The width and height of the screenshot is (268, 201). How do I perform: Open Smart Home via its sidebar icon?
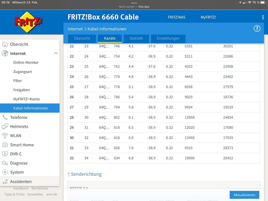5,145
